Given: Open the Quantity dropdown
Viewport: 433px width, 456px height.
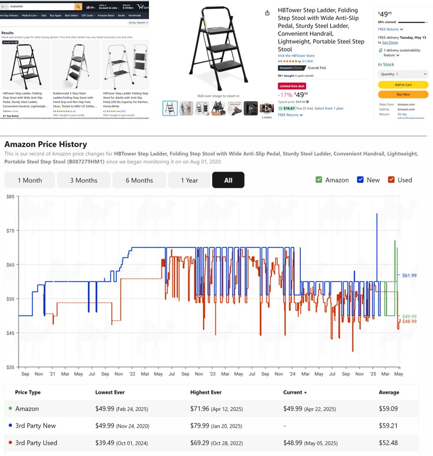Looking at the screenshot, I should tap(403, 74).
